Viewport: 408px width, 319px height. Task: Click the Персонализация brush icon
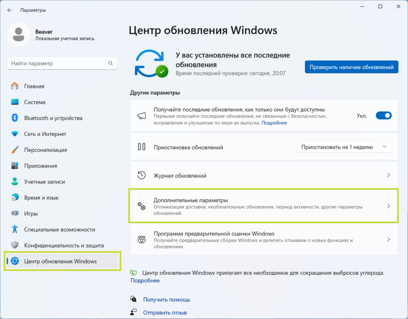[15, 150]
